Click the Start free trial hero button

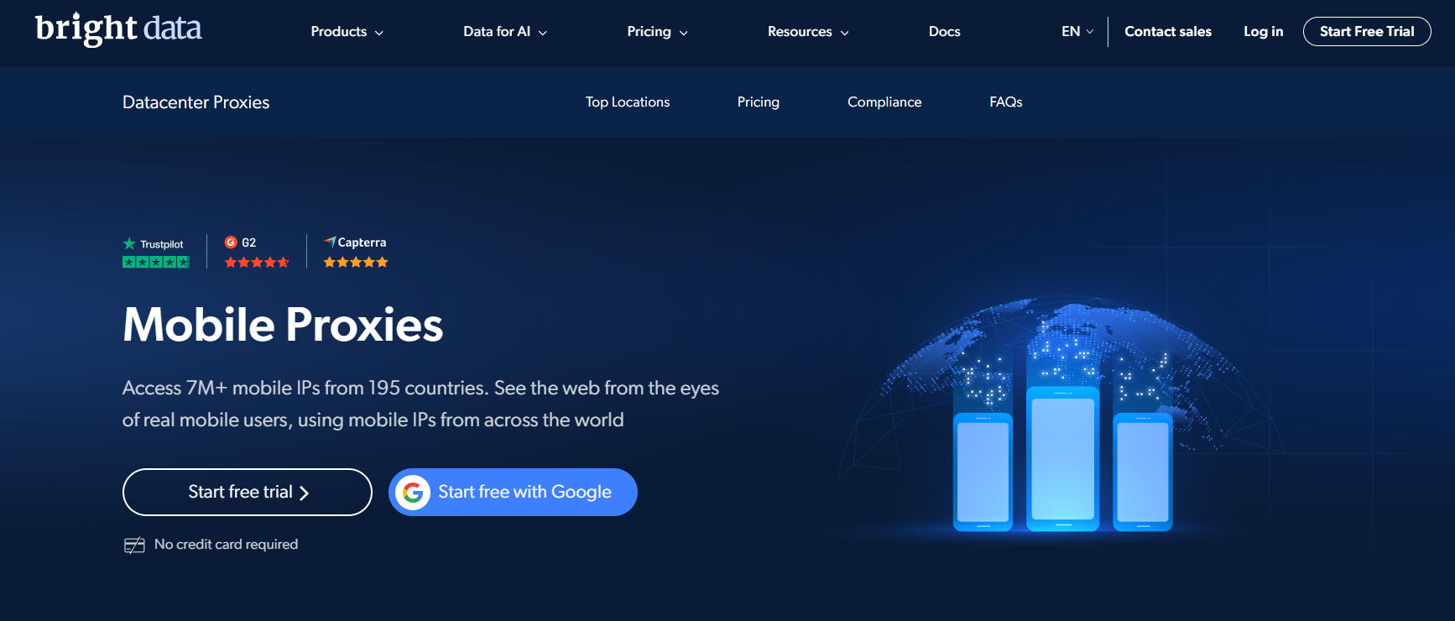pos(248,493)
